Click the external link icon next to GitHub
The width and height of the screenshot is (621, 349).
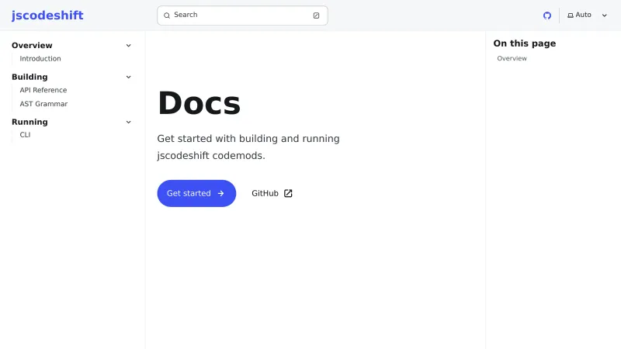pyautogui.click(x=288, y=193)
